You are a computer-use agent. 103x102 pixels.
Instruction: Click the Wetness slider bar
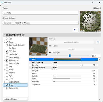pyautogui.click(x=67, y=81)
